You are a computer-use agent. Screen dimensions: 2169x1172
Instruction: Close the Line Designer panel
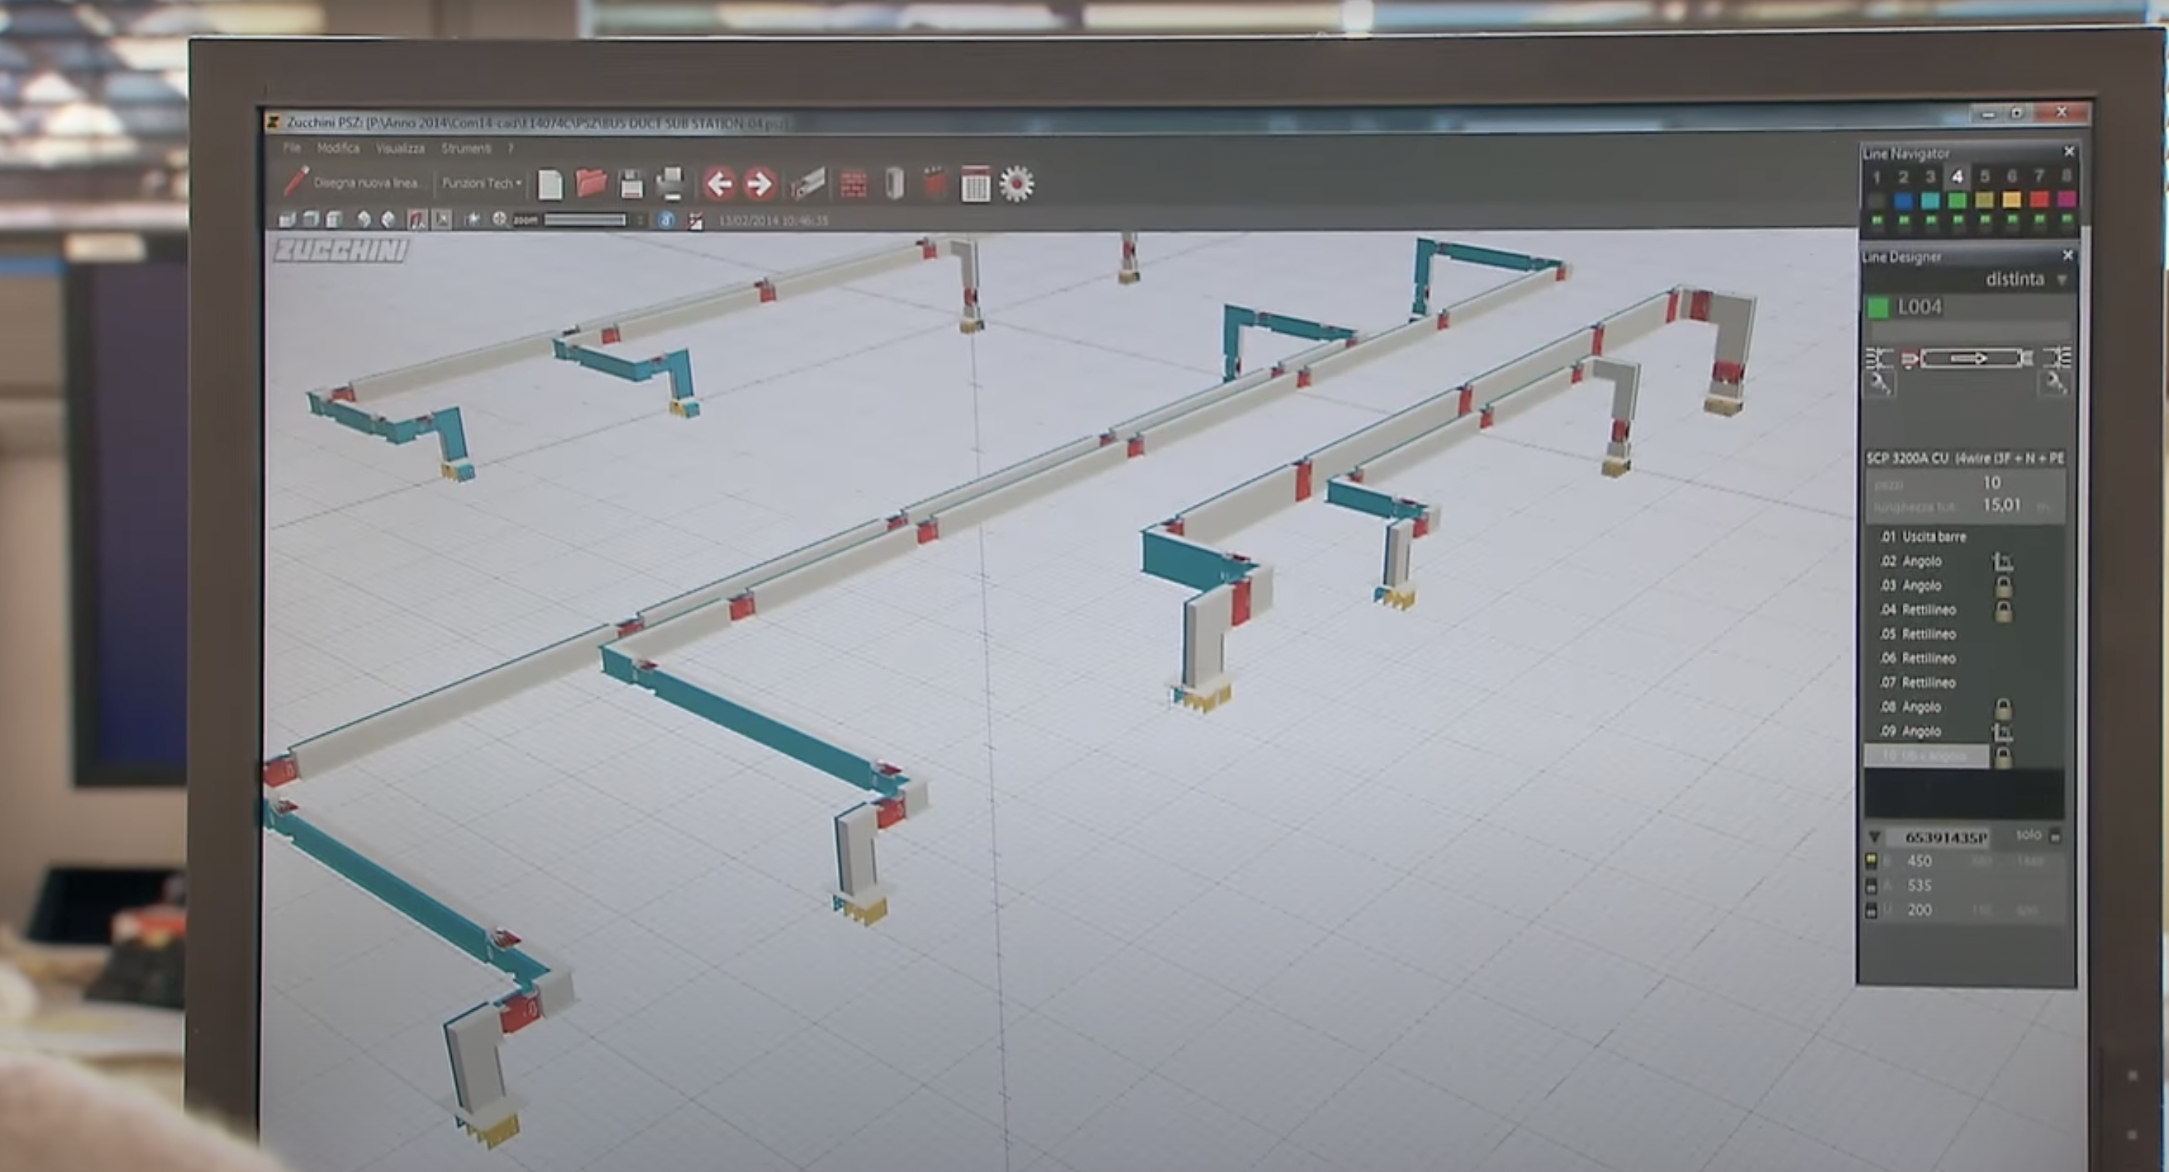click(x=2068, y=256)
